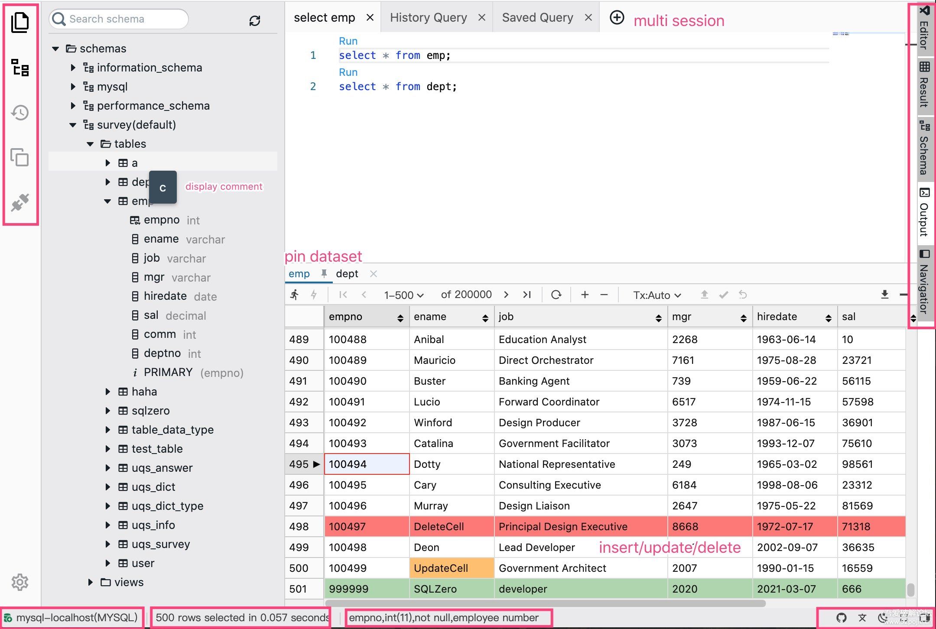Go to the next result page
The width and height of the screenshot is (936, 629).
[506, 295]
